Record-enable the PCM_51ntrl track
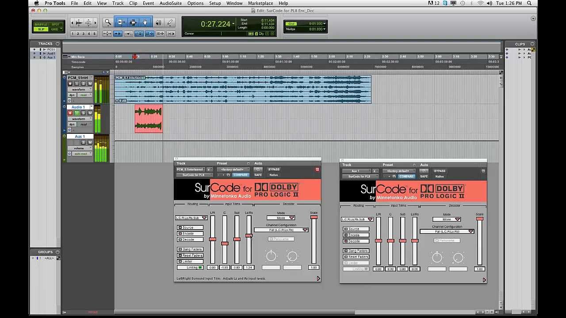Screen dimensions: 566x318 click(x=70, y=83)
